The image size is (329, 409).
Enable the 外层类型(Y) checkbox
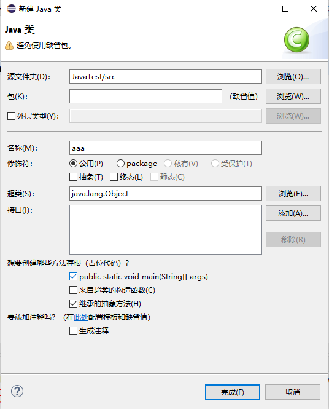point(11,116)
